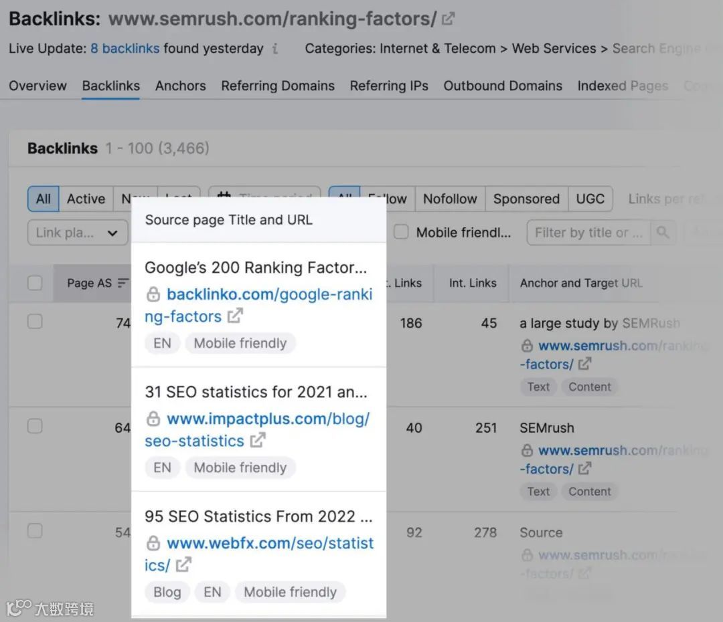Screen dimensions: 723x622
Task: Choose the Active backlinks filter
Action: click(86, 199)
